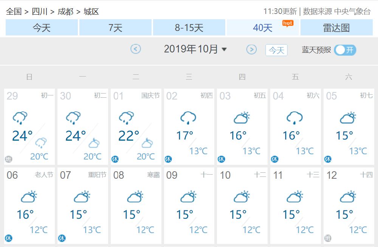Open the 8-15天 forecast tab

click(189, 27)
